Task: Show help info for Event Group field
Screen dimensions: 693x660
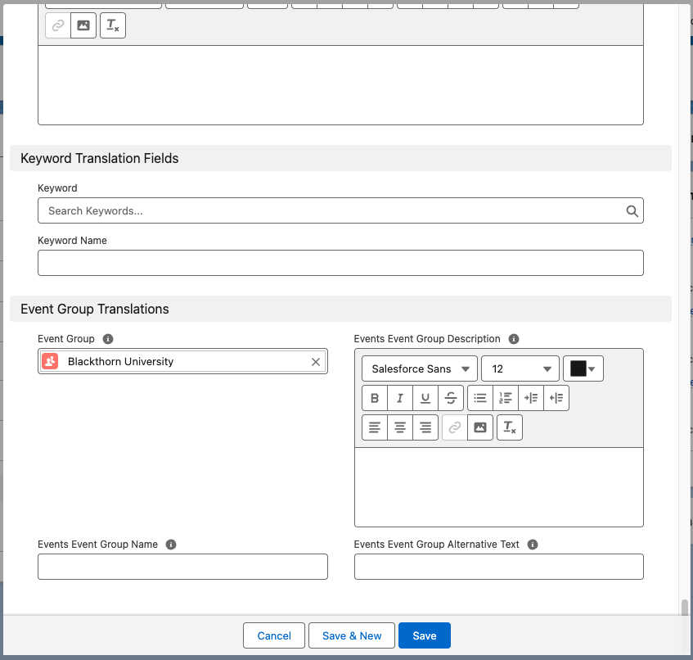Action: pyautogui.click(x=108, y=339)
